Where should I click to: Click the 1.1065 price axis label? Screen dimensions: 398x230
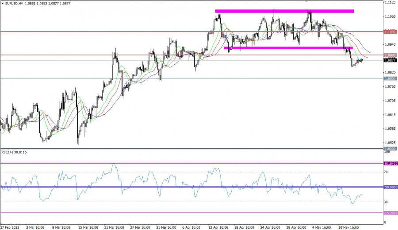(390, 16)
